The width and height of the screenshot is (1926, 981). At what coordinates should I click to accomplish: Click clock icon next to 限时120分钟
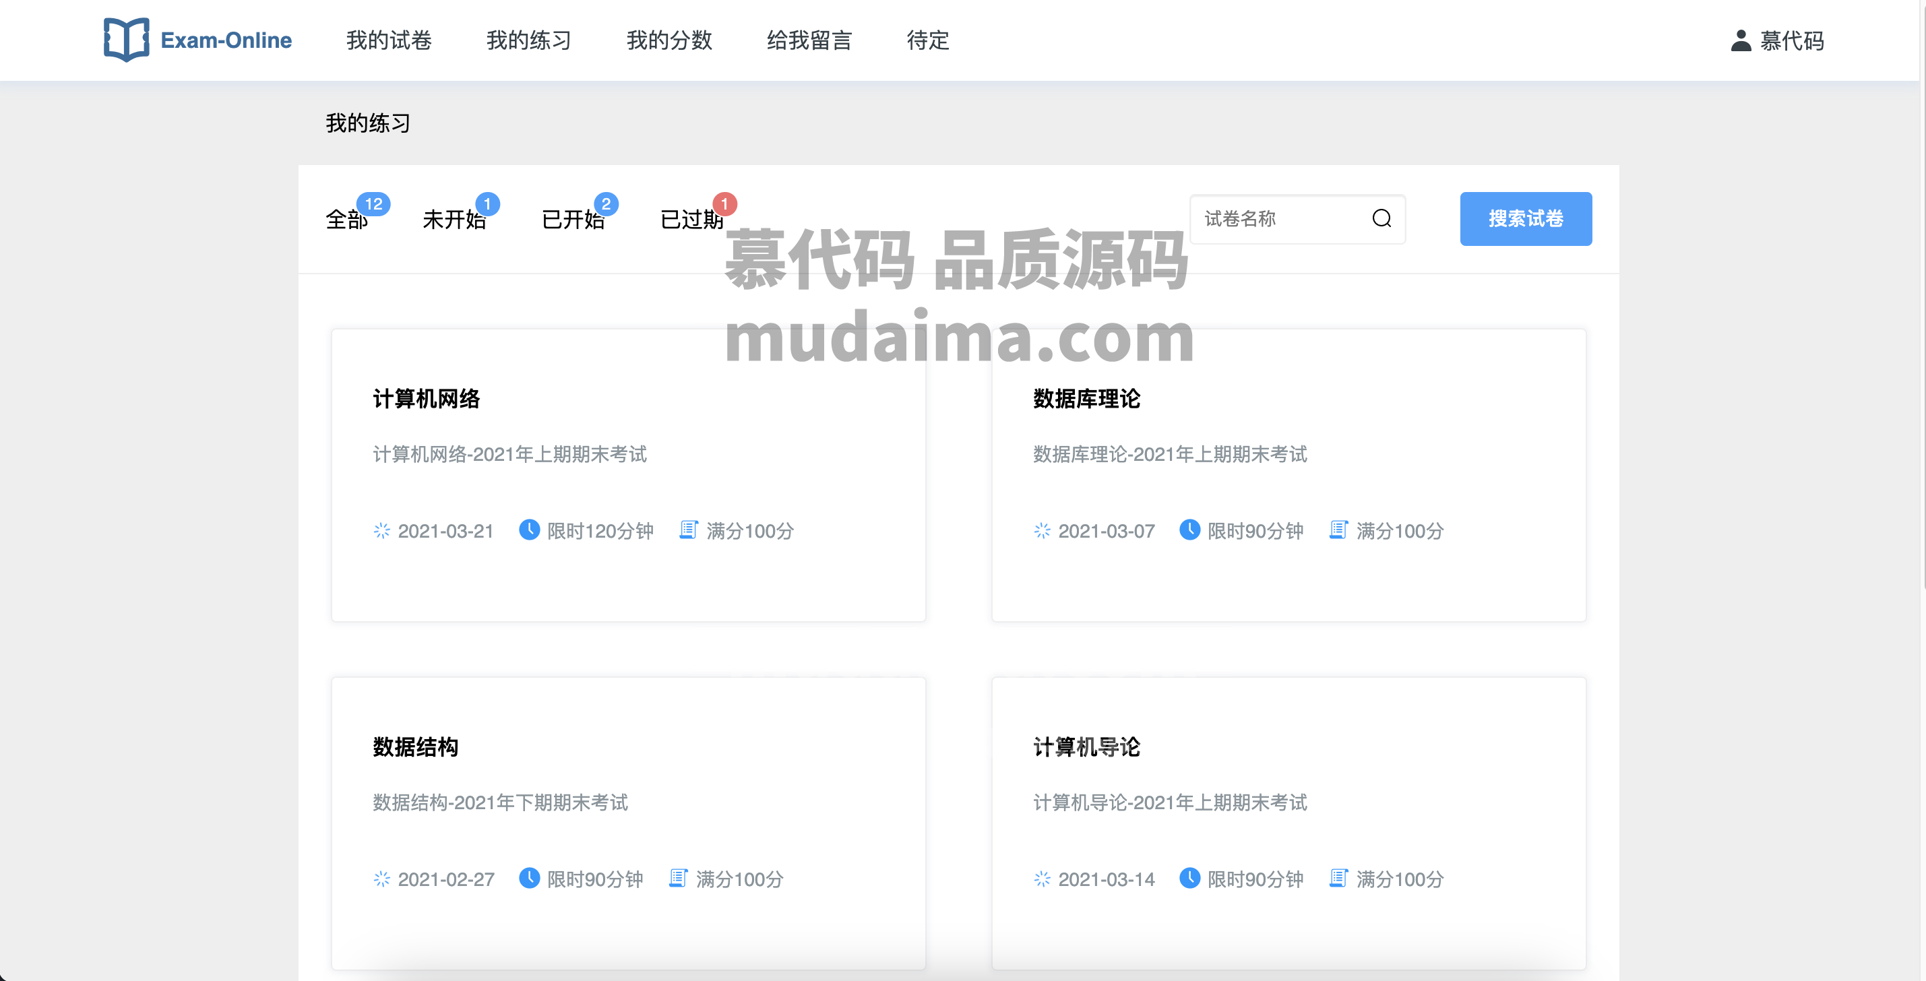pyautogui.click(x=530, y=530)
